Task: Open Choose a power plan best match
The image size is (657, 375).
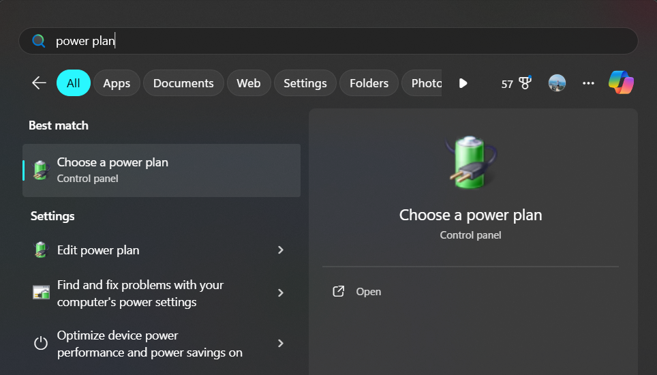Action: click(162, 170)
